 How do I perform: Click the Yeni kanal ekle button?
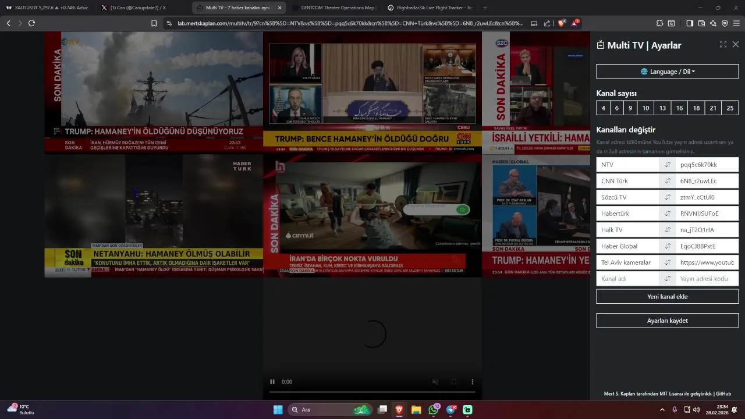668,297
